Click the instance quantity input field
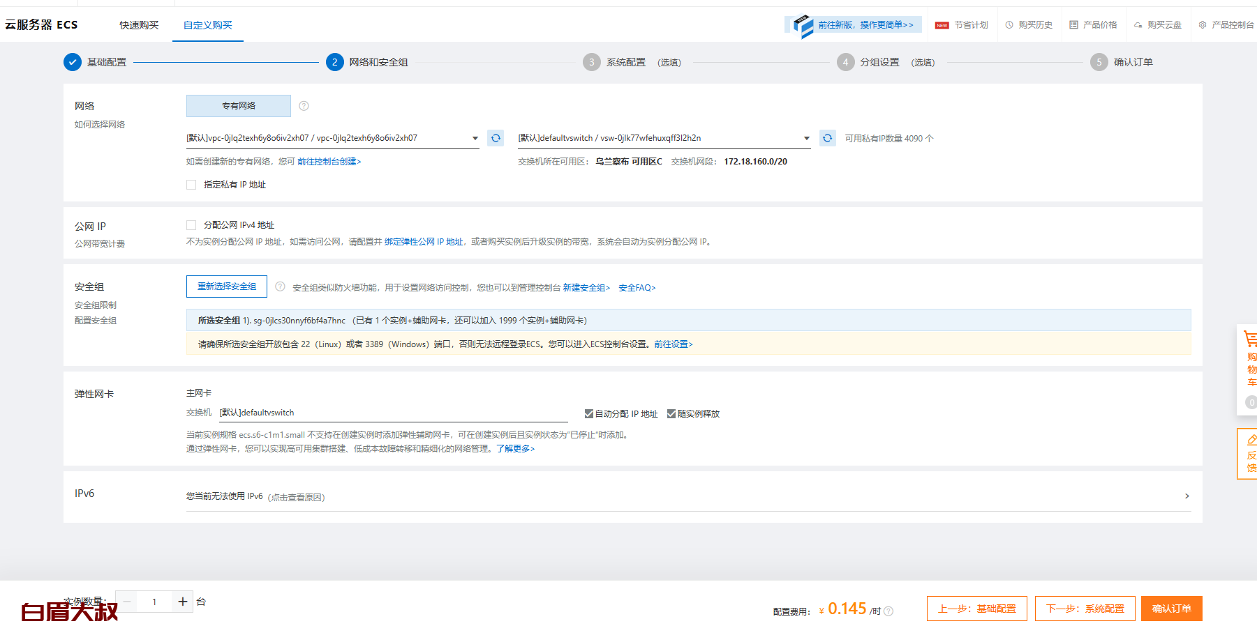The height and width of the screenshot is (642, 1257). (154, 602)
